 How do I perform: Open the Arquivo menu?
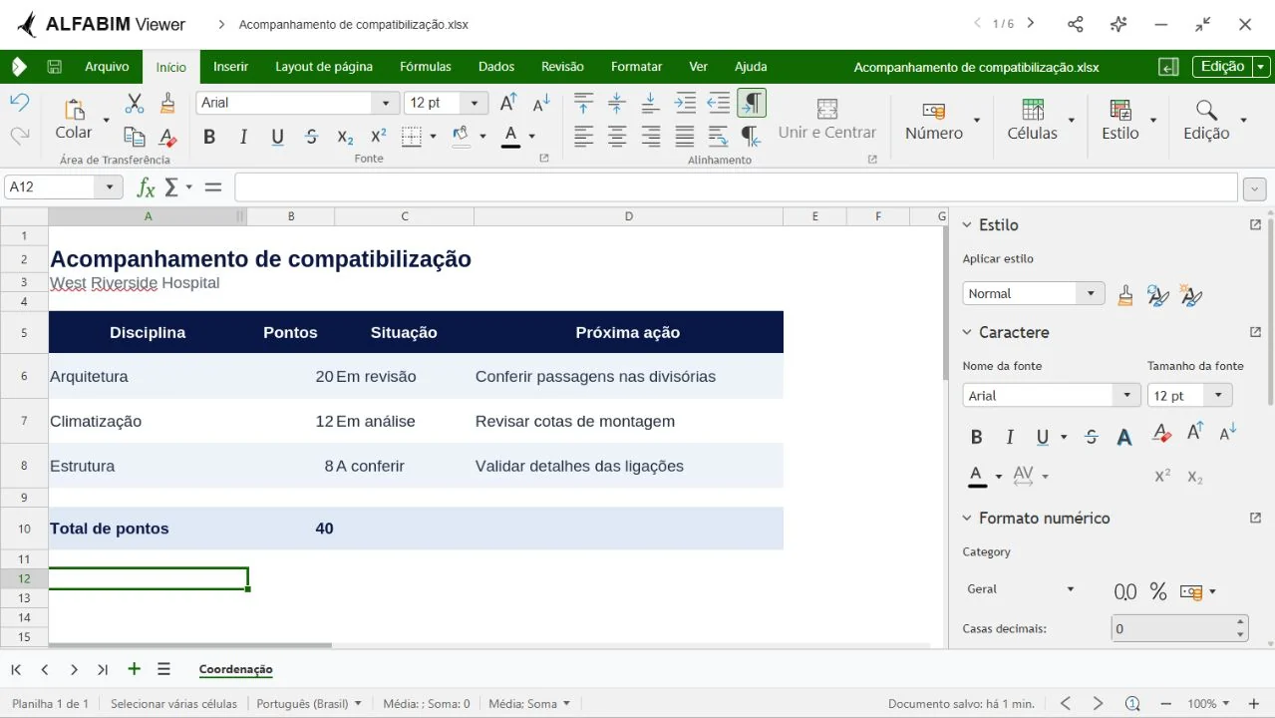107,67
